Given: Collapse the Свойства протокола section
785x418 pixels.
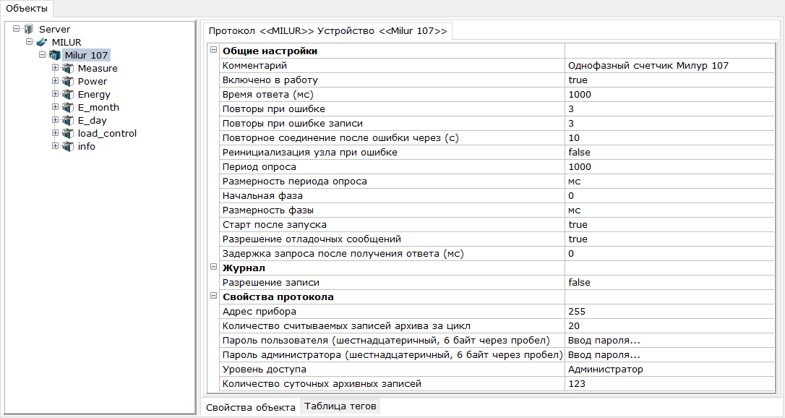Looking at the screenshot, I should tap(214, 296).
